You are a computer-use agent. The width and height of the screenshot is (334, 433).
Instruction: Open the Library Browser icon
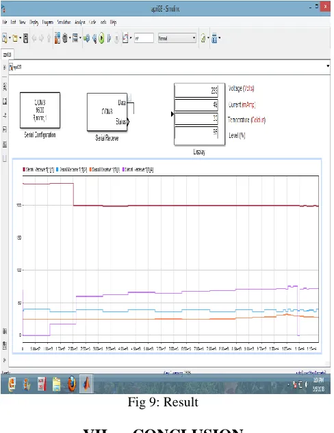57,38
